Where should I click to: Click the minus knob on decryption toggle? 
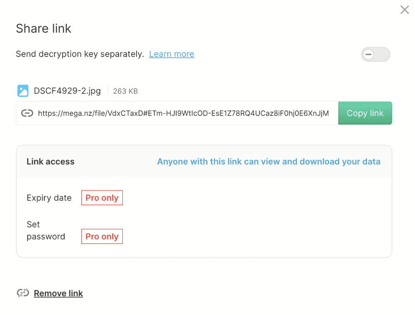pos(368,54)
